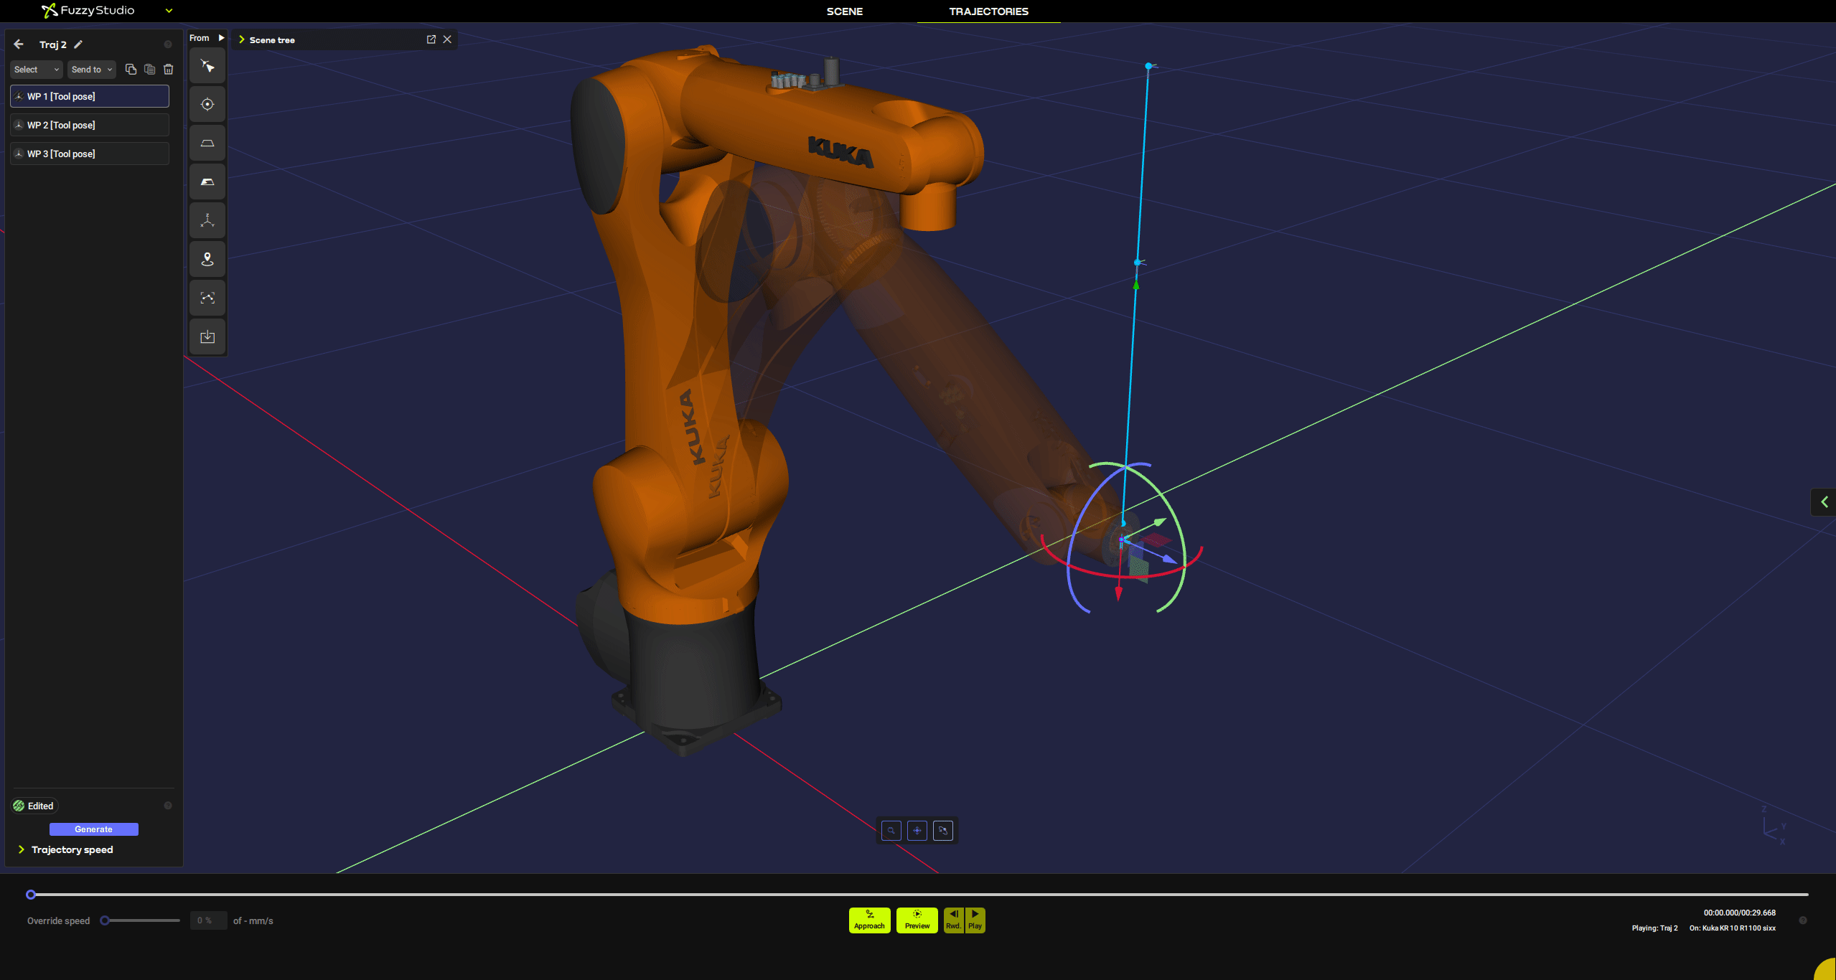The height and width of the screenshot is (980, 1836).
Task: Click the Fuzzy Studio logo
Action: (x=88, y=10)
